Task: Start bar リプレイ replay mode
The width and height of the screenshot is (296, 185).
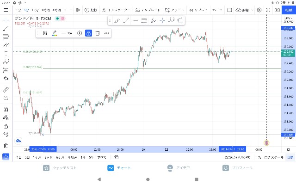Action: coord(198,10)
